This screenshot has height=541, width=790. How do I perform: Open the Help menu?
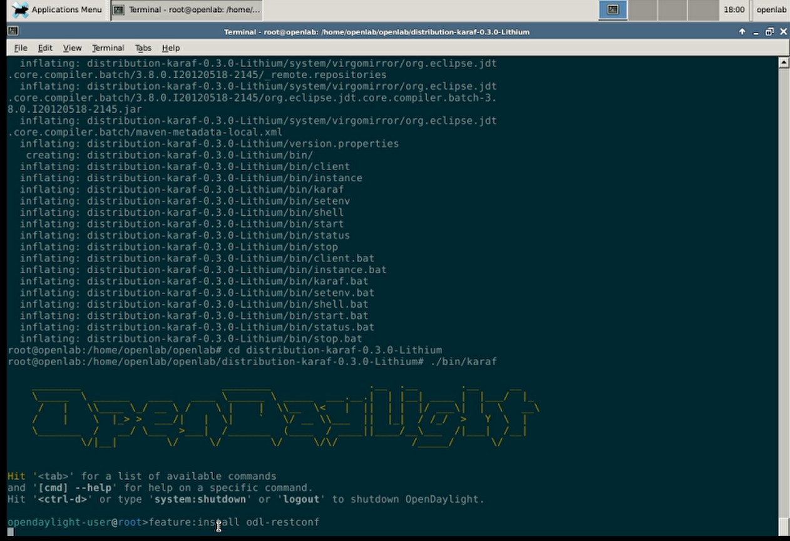click(171, 48)
